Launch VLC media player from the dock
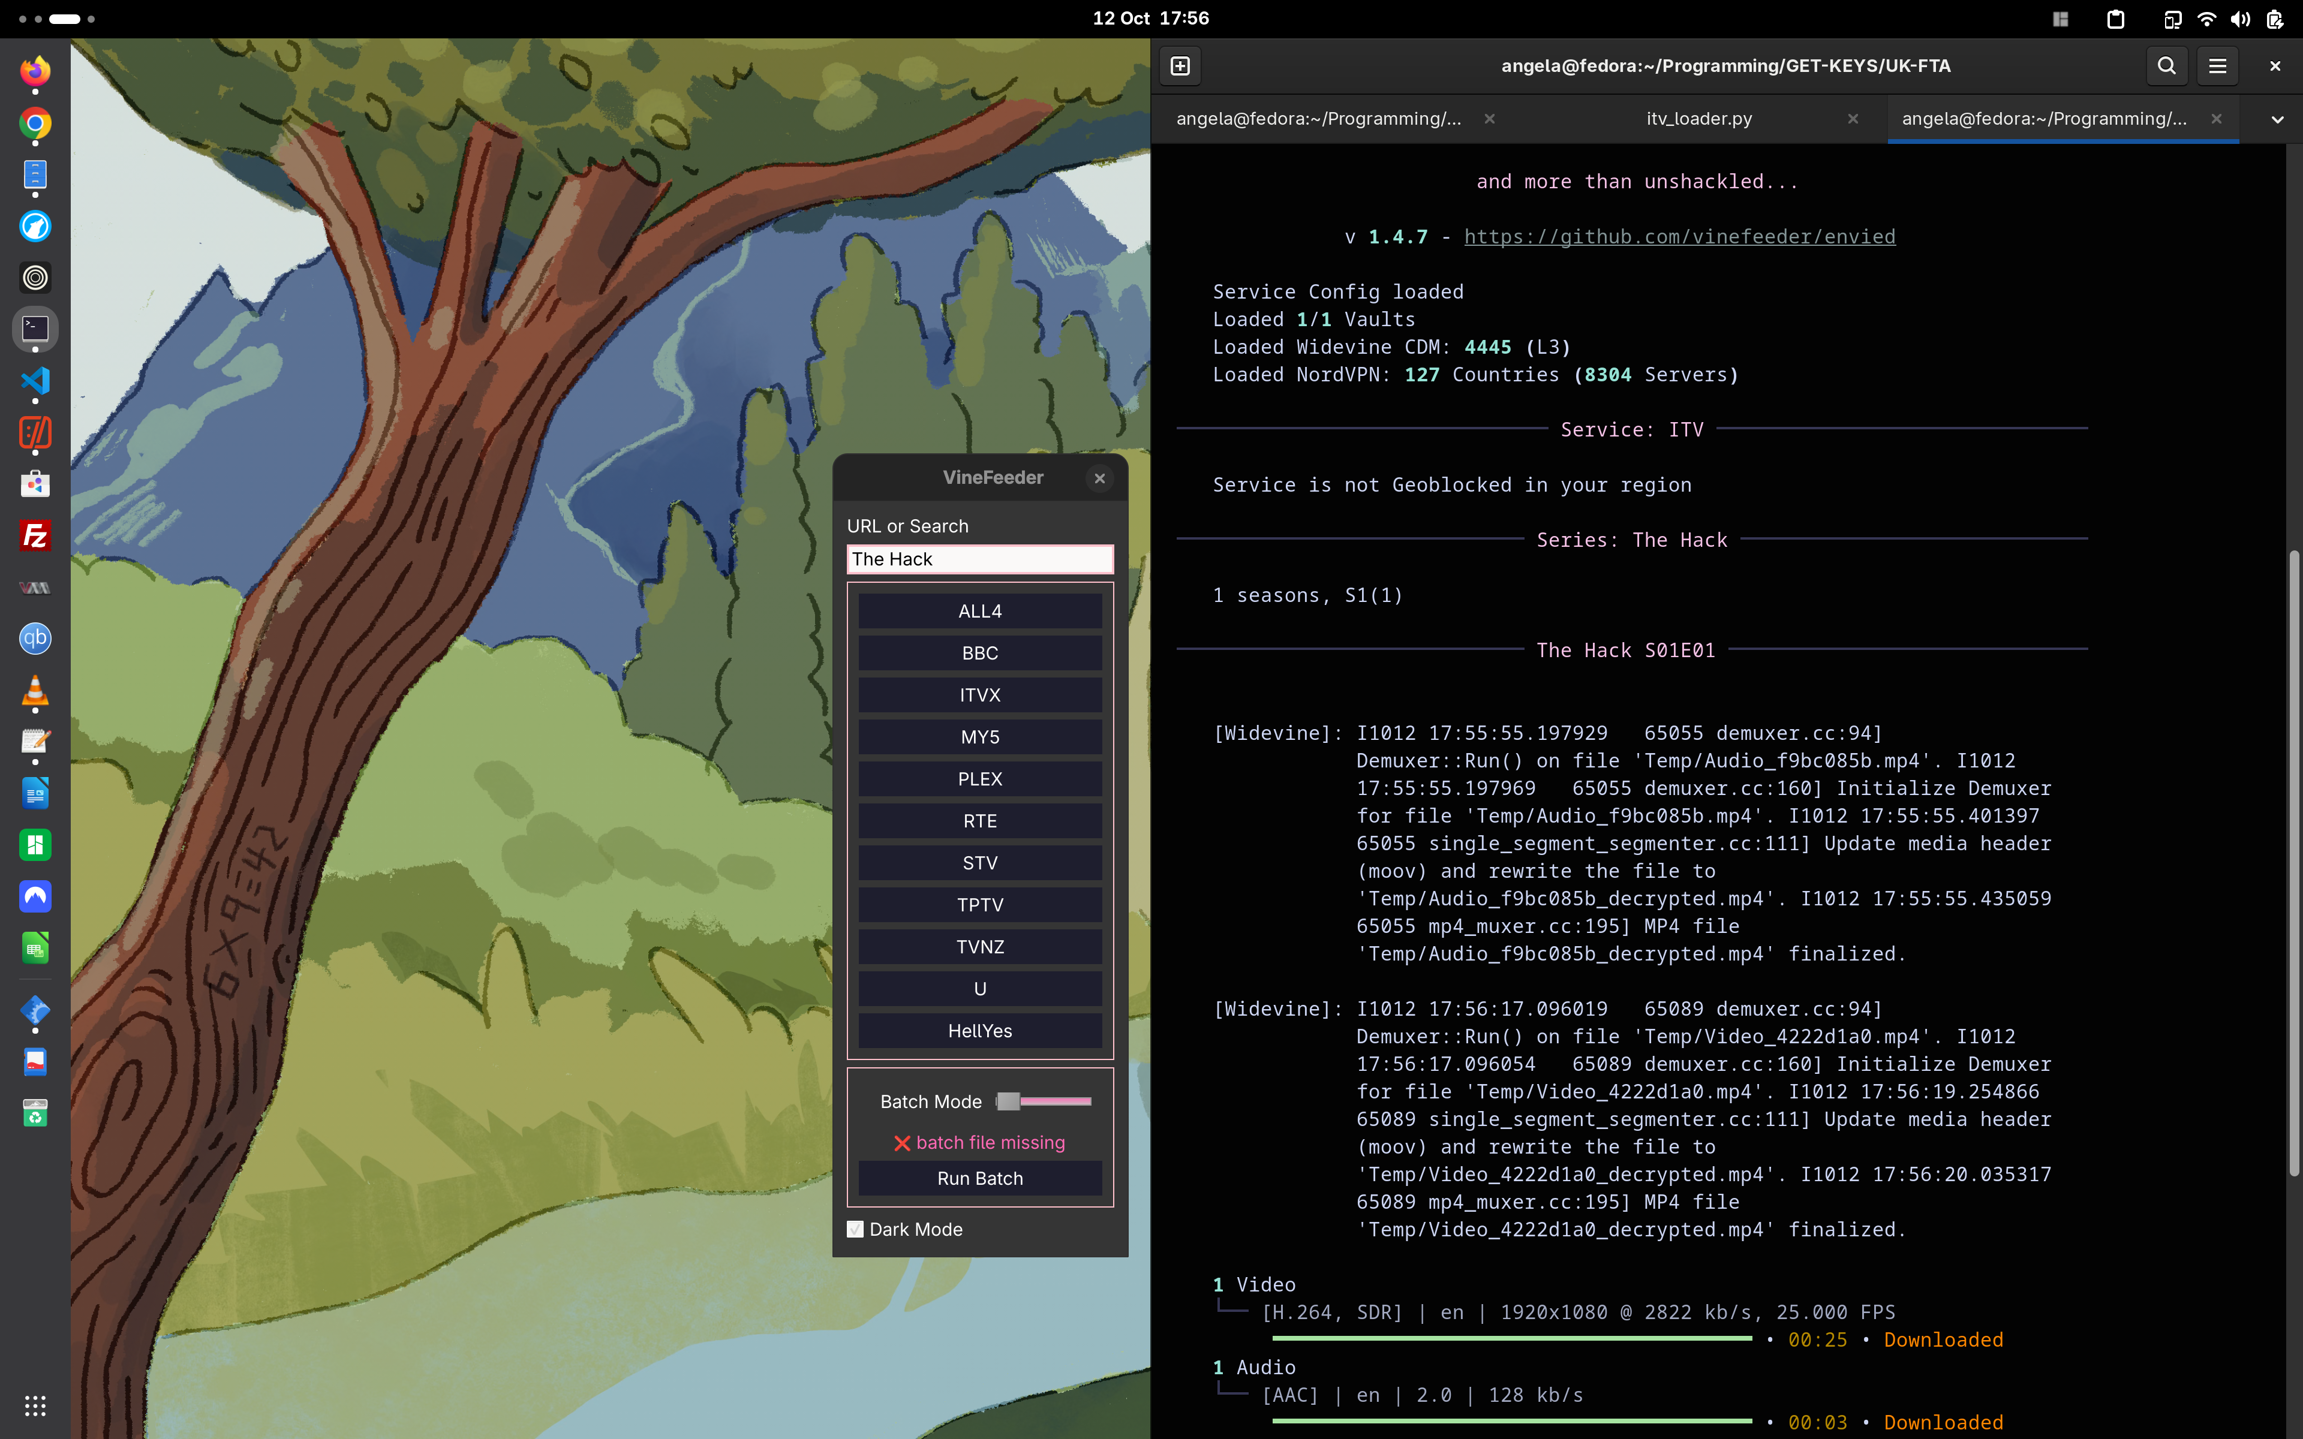The height and width of the screenshot is (1439, 2303). coord(35,691)
